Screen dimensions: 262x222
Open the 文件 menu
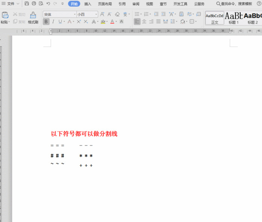tap(11, 3)
